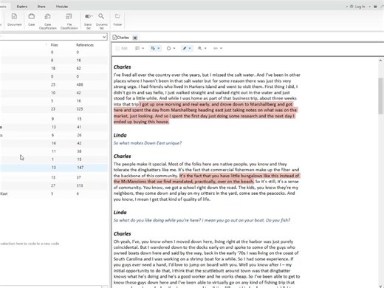The height and width of the screenshot is (288, 384).
Task: Close the Charles document tab
Action: 135,38
